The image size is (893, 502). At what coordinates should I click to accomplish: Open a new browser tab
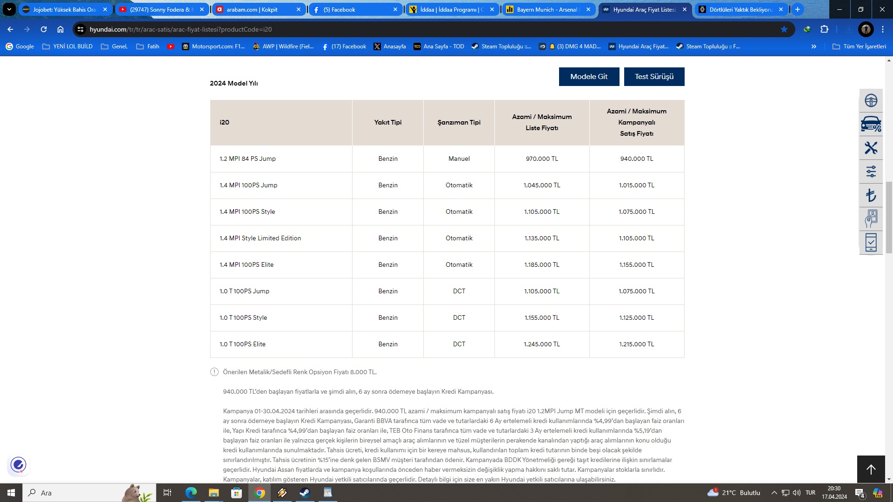point(798,9)
